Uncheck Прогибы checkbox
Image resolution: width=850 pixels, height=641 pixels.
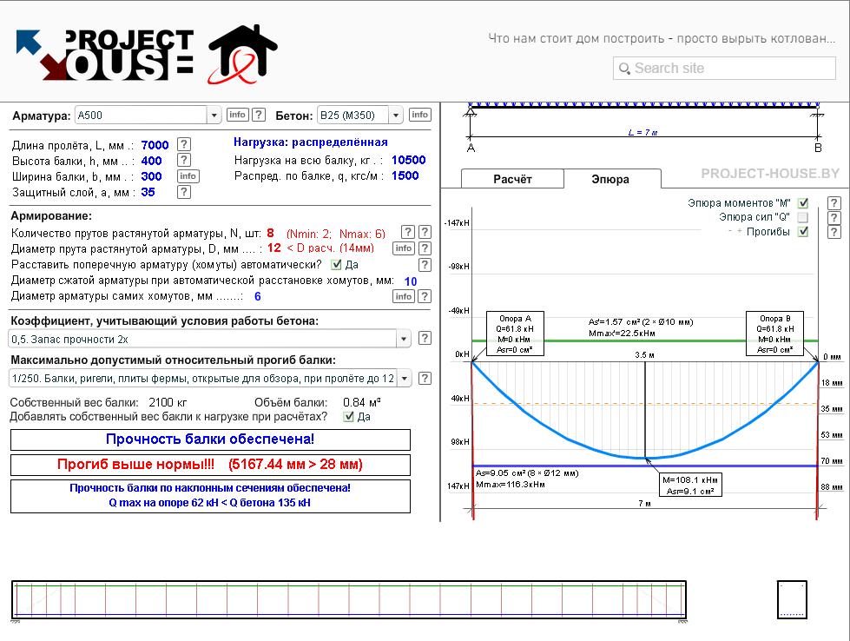click(x=803, y=232)
